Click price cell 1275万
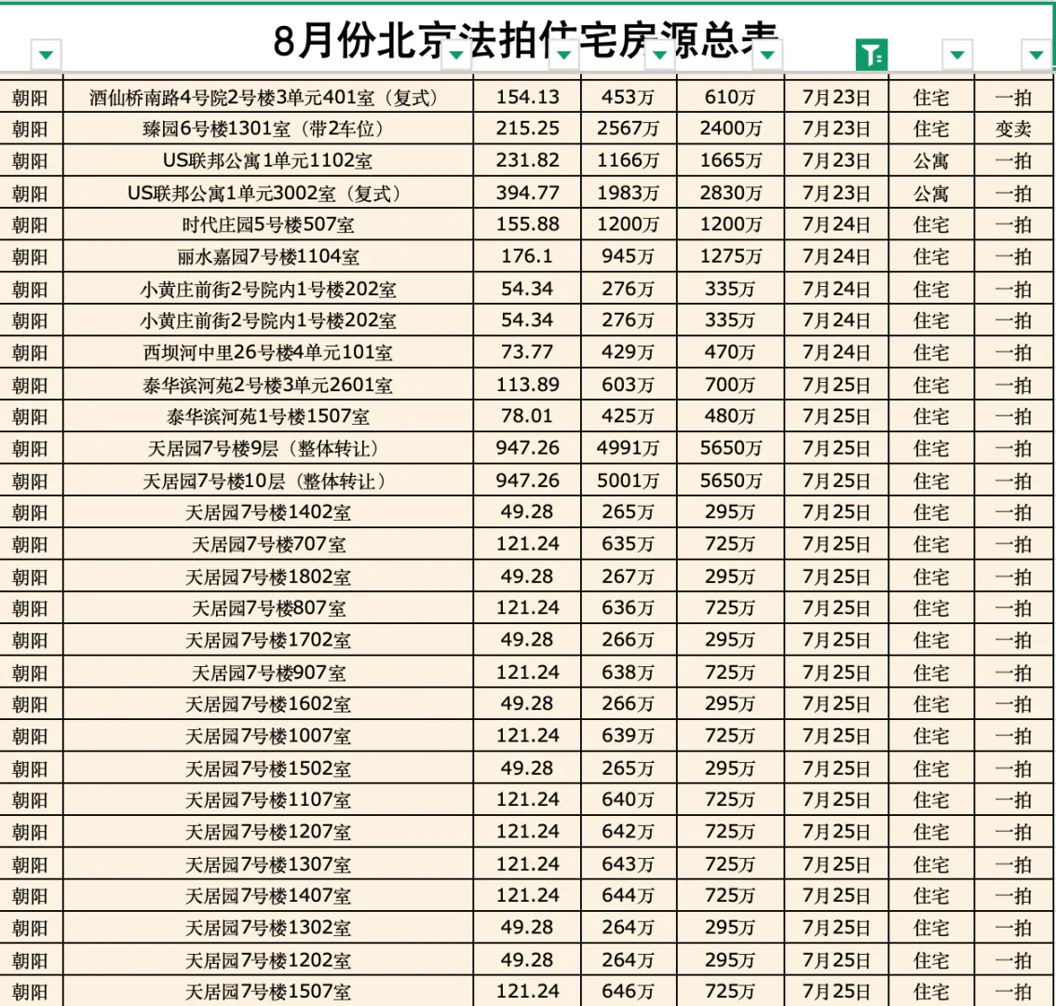1056x1006 pixels. point(731,257)
